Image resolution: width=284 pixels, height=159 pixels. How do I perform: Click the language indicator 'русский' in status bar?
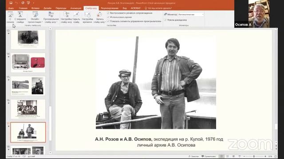coord(31,156)
